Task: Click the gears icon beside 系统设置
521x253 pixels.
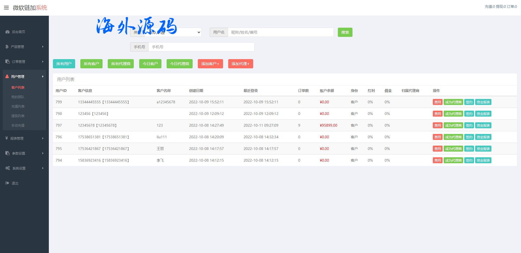Action: [x=7, y=168]
